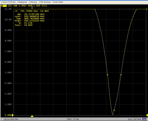Open the Mkr/Analysis menu

(45, 2)
